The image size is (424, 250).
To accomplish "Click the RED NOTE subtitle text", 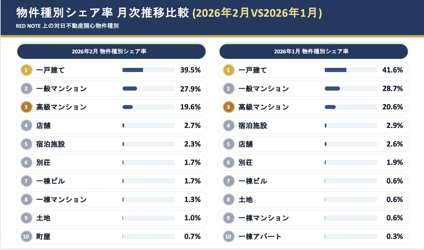I will point(67,26).
